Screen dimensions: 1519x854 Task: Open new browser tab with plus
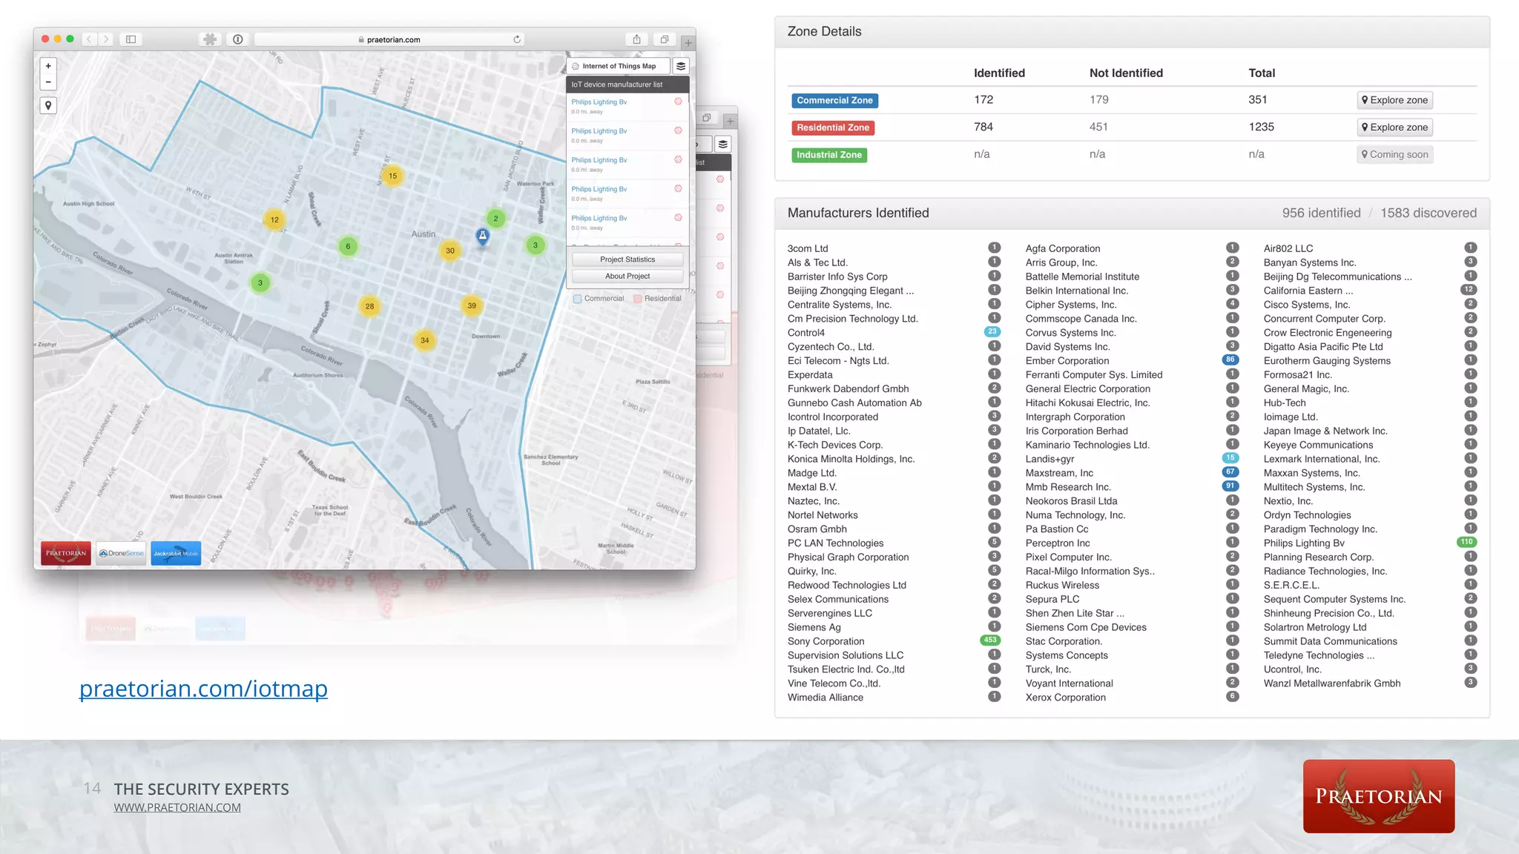688,43
